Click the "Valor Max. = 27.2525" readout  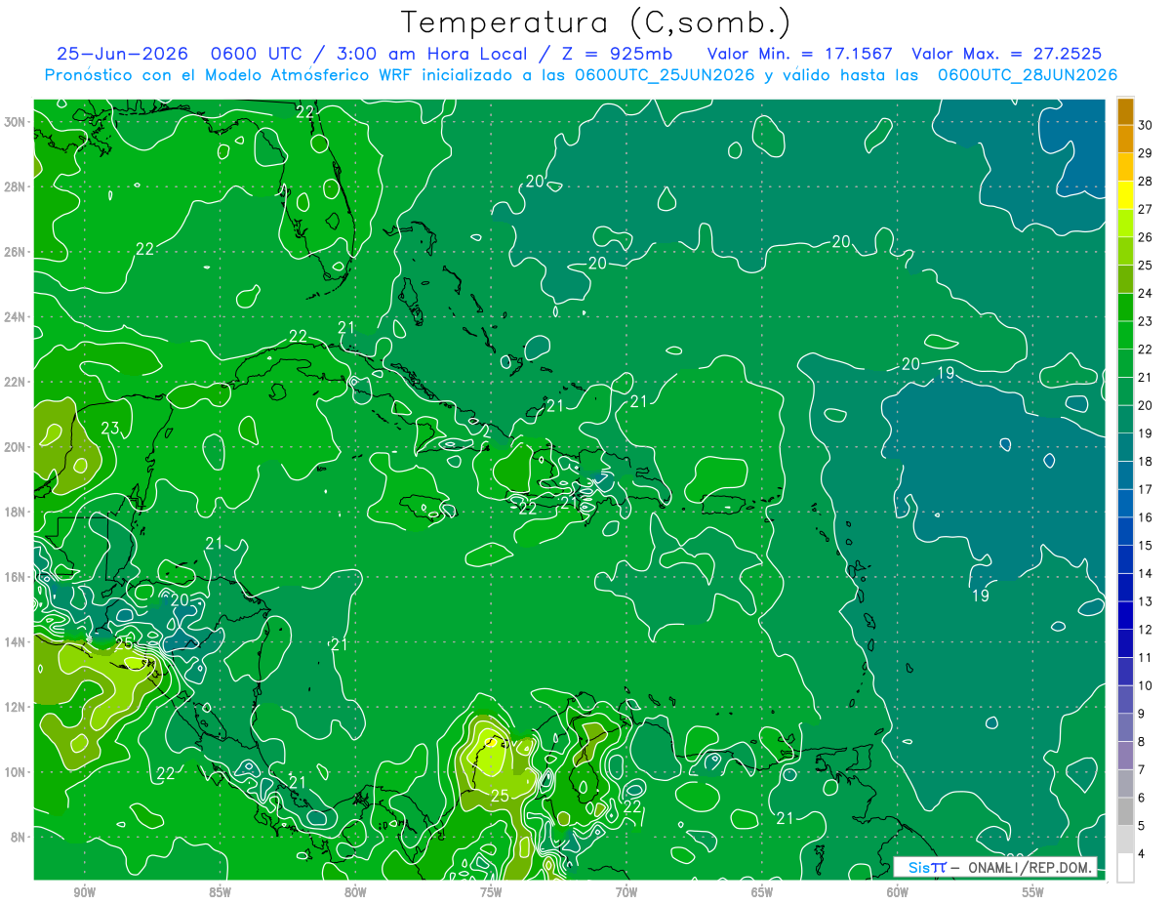pos(1007,54)
